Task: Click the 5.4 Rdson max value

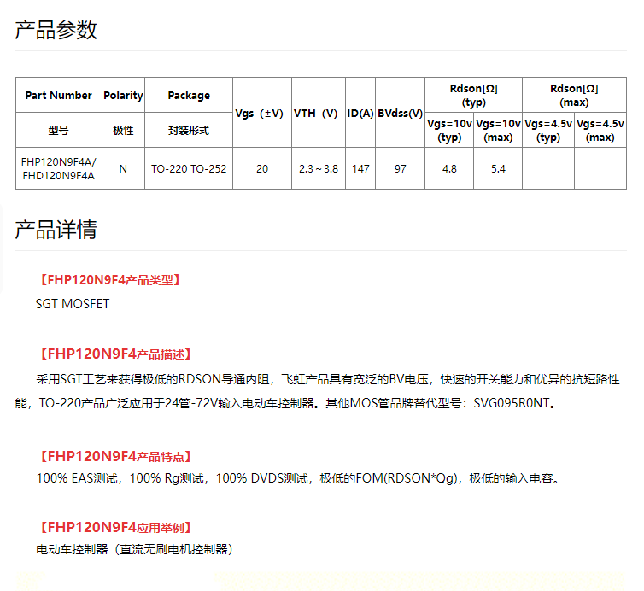Action: 498,169
